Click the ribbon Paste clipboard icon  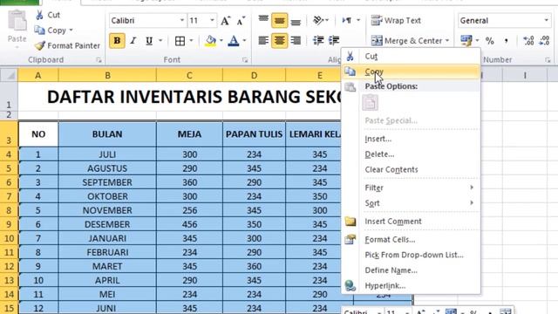coord(17,20)
